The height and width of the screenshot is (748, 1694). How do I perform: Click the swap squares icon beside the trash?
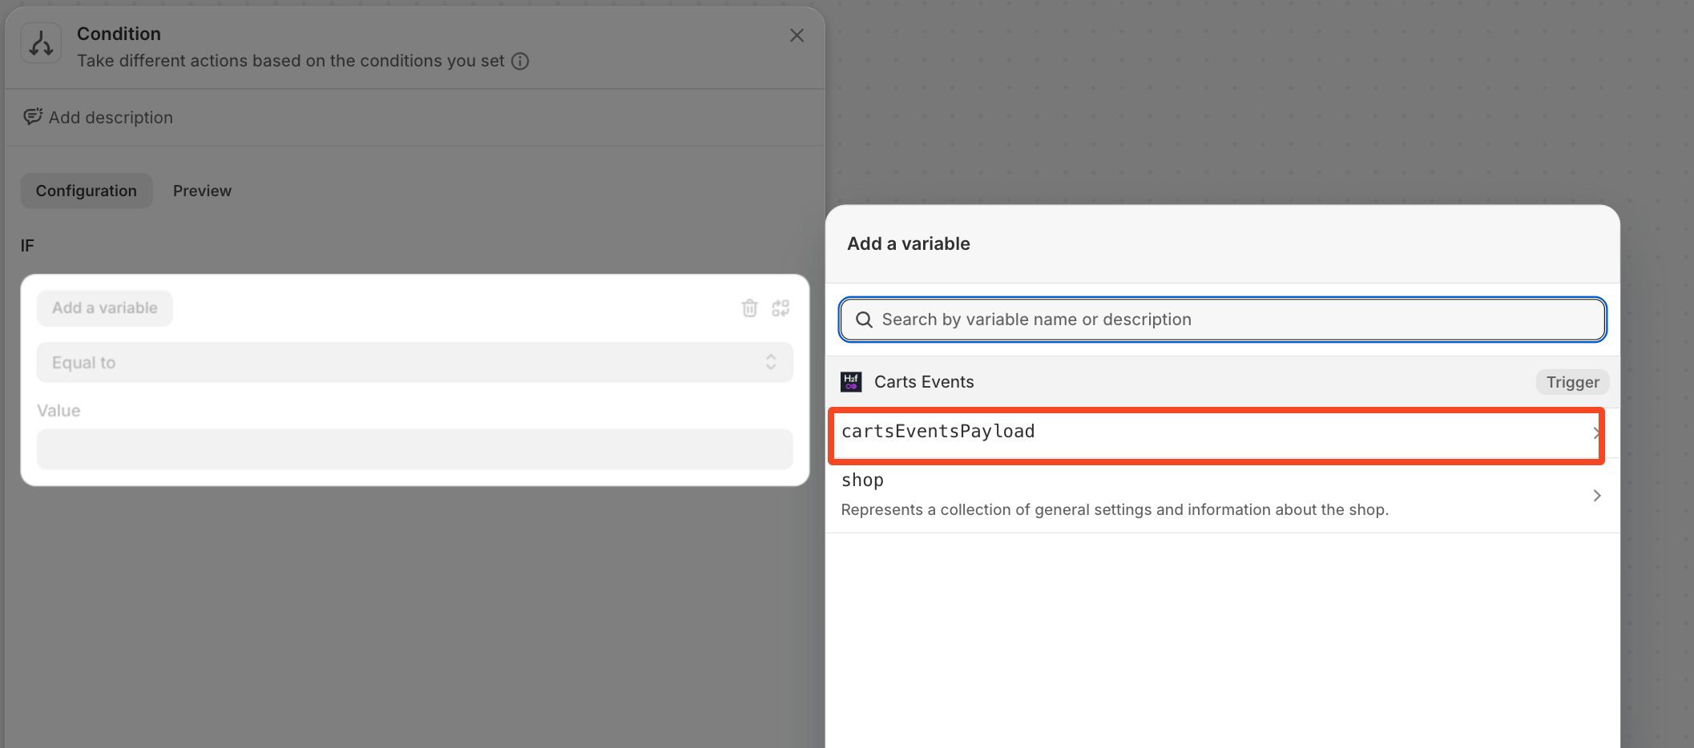(x=780, y=308)
